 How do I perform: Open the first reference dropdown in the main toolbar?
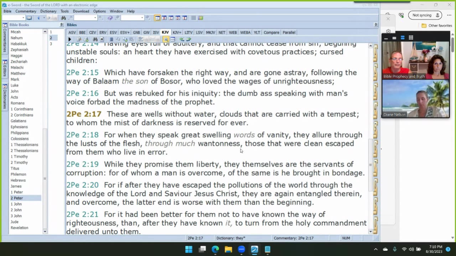pos(24,18)
